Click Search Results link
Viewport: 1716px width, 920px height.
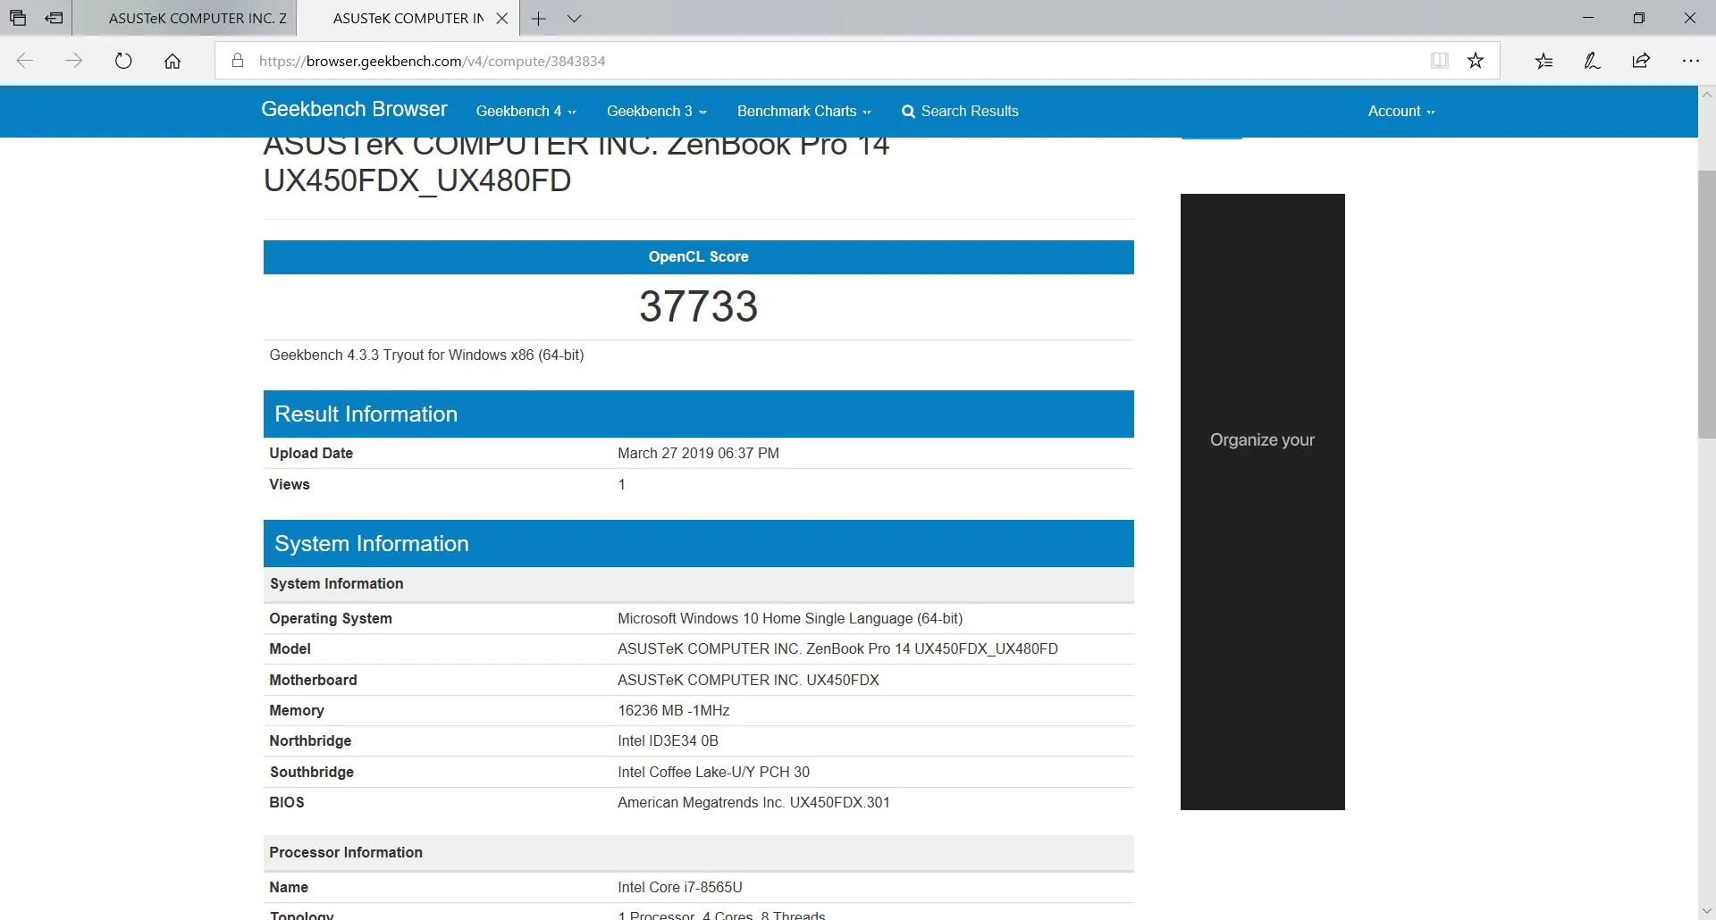pyautogui.click(x=960, y=111)
